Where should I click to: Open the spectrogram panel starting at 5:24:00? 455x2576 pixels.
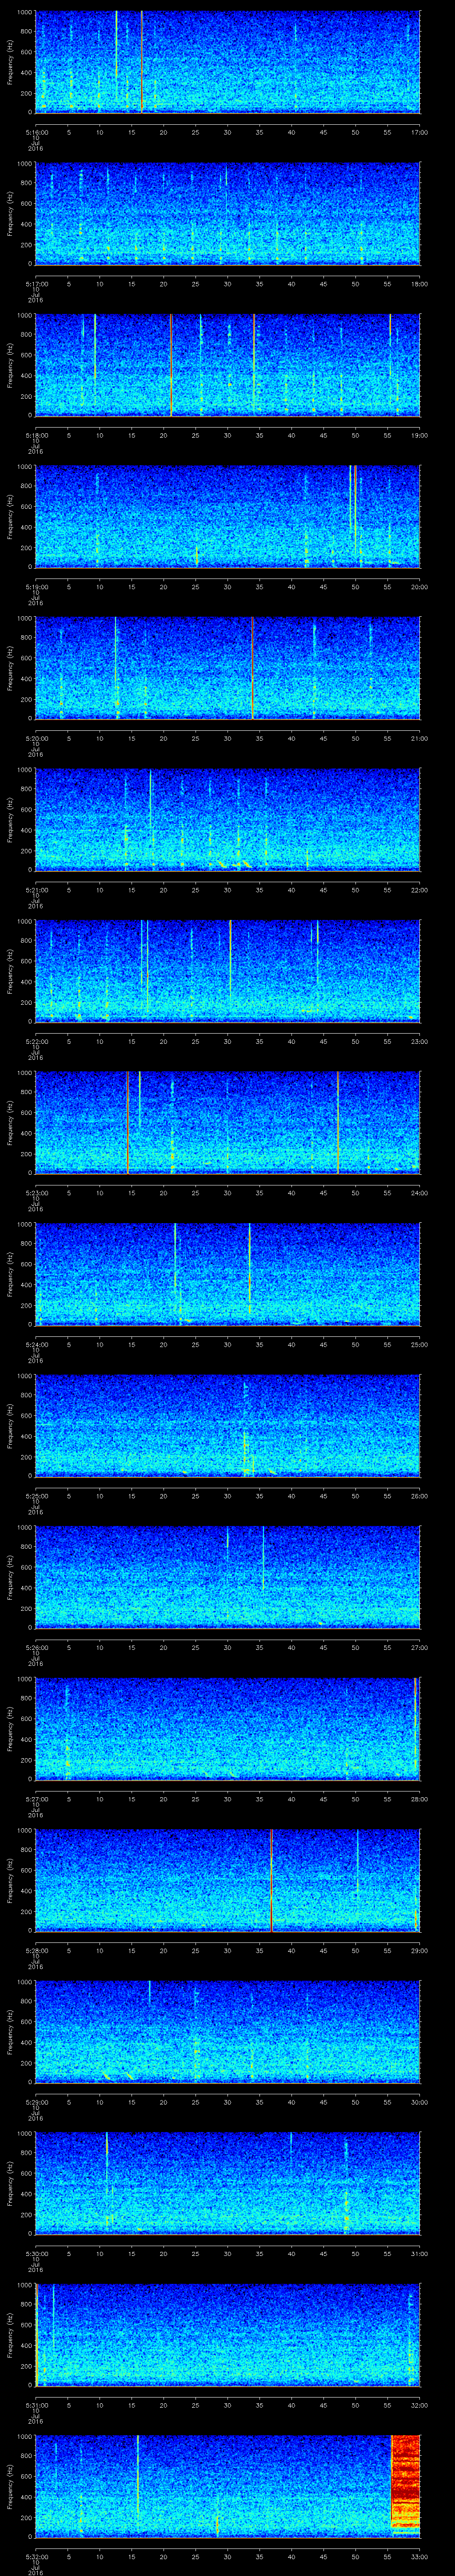pos(228,1274)
